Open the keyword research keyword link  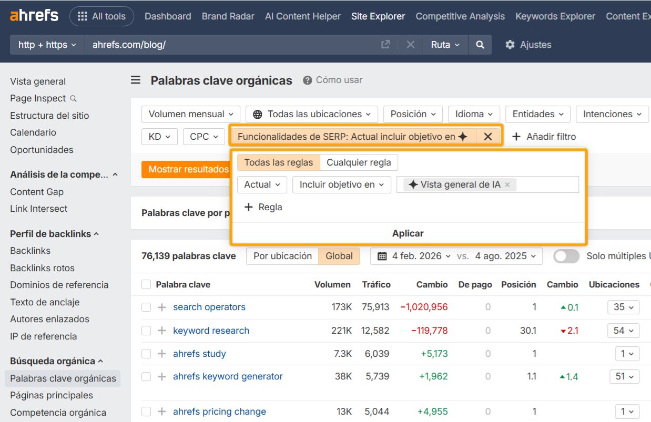point(211,331)
